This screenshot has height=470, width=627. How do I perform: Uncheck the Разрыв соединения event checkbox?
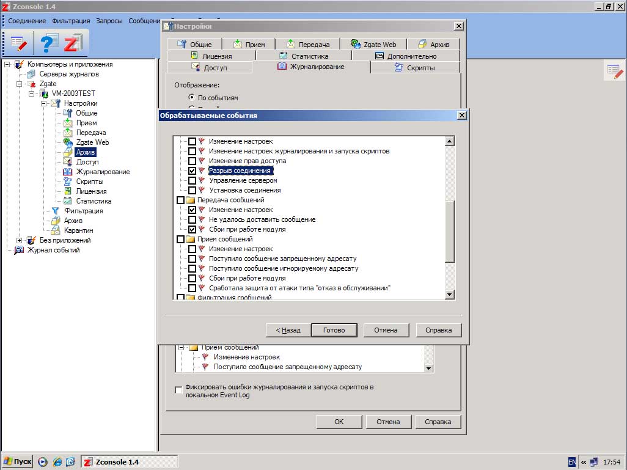[192, 171]
